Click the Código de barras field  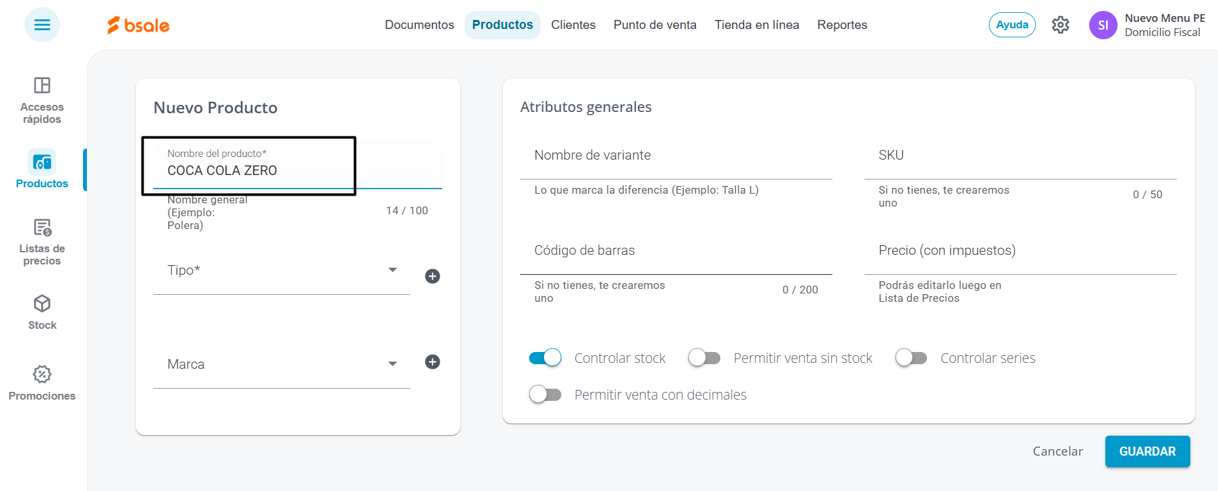pyautogui.click(x=676, y=251)
